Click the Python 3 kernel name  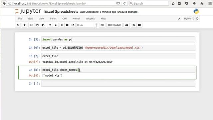click(x=189, y=19)
